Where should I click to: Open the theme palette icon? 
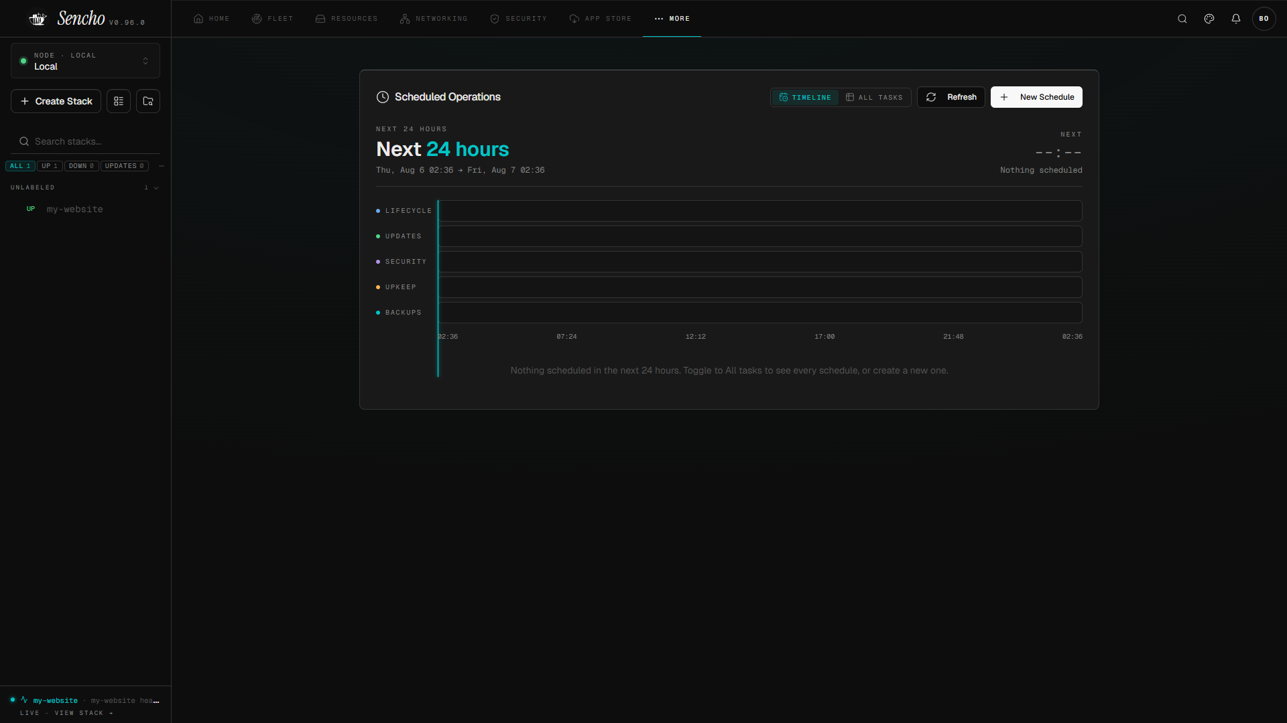[1209, 19]
